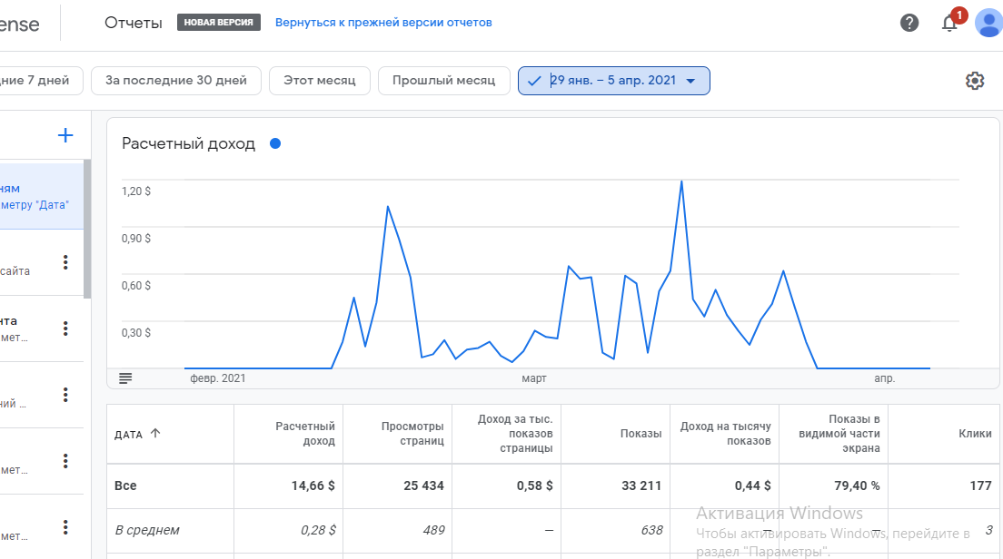Click the 'Просмотры страниц' column header
1003x559 pixels.
412,434
